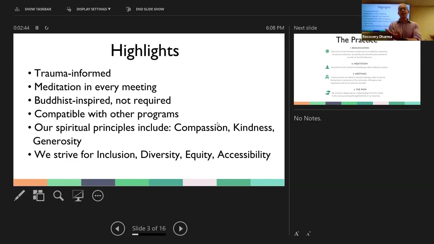Restart the presentation timer
This screenshot has height=244, width=434.
coord(46,28)
